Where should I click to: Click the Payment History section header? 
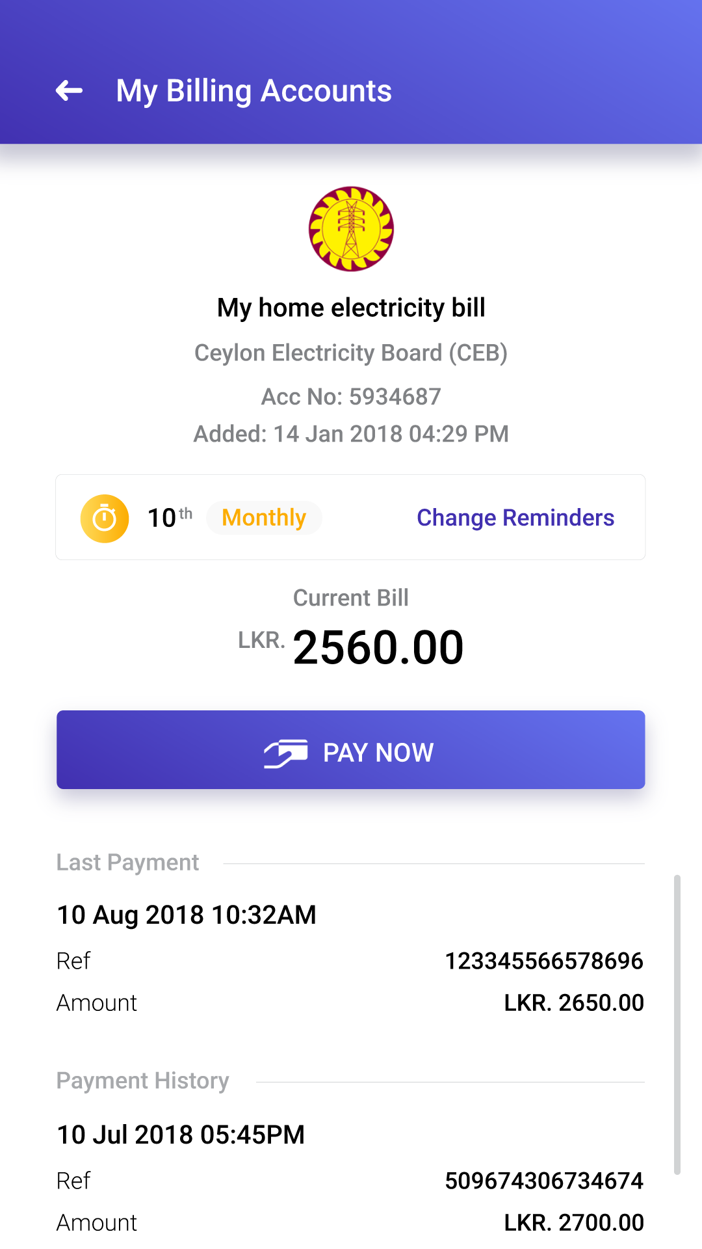[x=142, y=1081]
